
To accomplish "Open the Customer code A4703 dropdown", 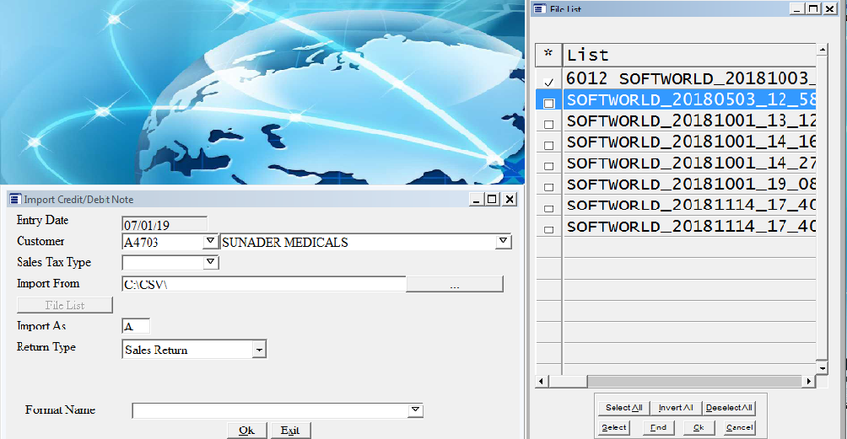I will (211, 241).
